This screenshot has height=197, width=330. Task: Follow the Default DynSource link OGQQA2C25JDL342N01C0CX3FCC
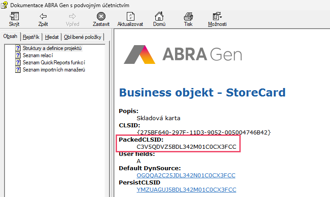pos(186,175)
